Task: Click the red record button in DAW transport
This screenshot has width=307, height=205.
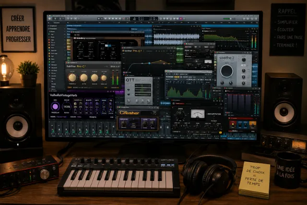Action: click(123, 19)
